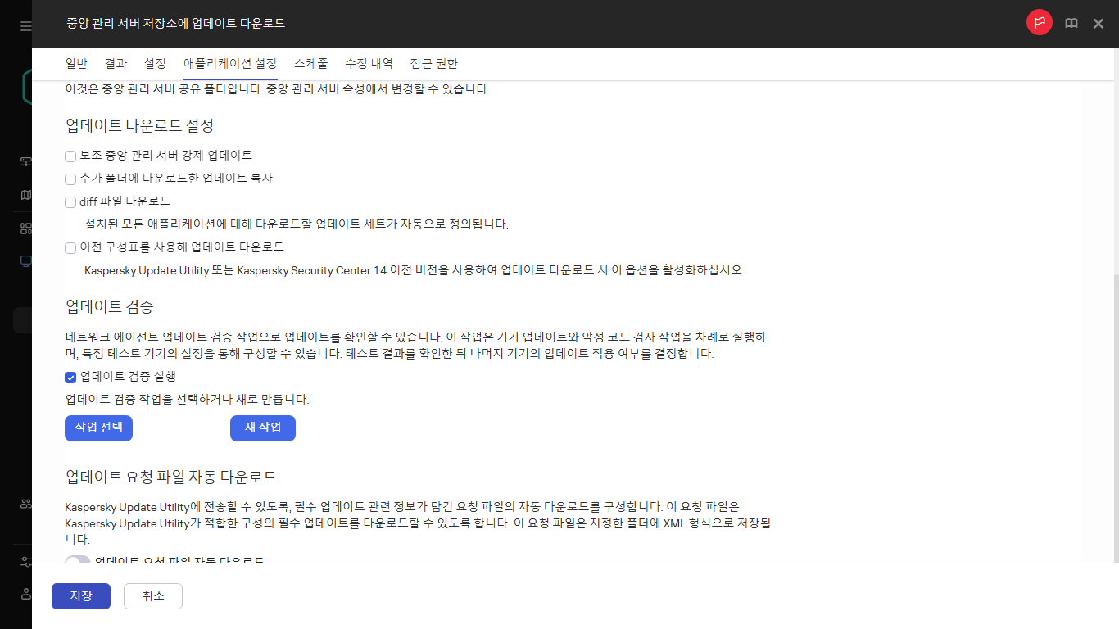Check 추가 폴더에 다운로드한 업데이트 복사
This screenshot has height=629, width=1119.
pos(70,179)
